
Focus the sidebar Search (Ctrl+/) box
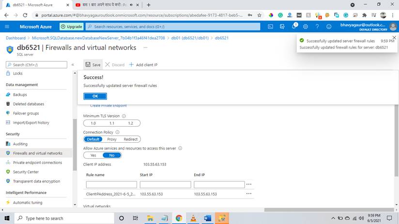(x=36, y=64)
